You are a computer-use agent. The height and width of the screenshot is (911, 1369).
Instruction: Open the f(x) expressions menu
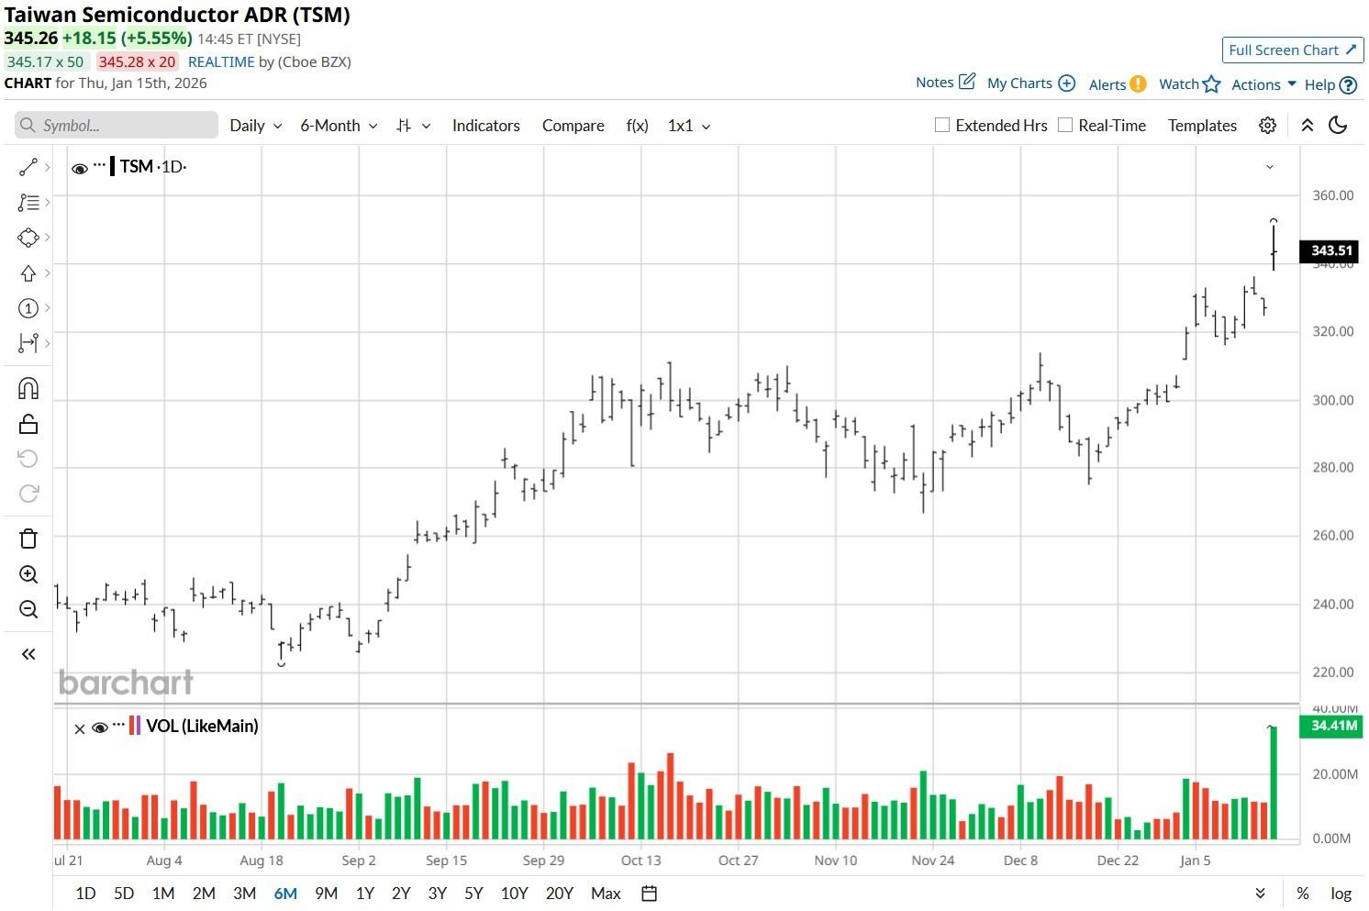(x=638, y=126)
